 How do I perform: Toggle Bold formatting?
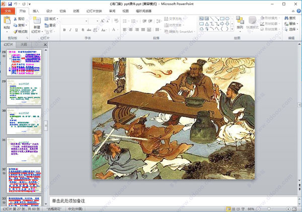pyautogui.click(x=64, y=30)
